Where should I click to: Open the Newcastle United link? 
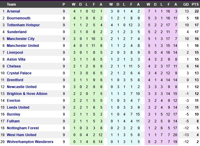(22, 87)
